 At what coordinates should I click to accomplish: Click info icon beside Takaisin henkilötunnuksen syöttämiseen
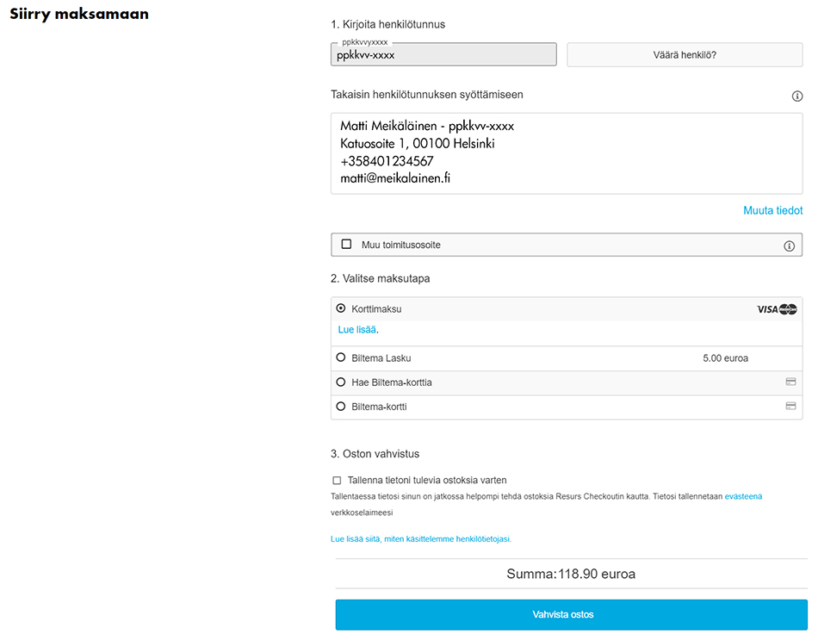tap(797, 96)
